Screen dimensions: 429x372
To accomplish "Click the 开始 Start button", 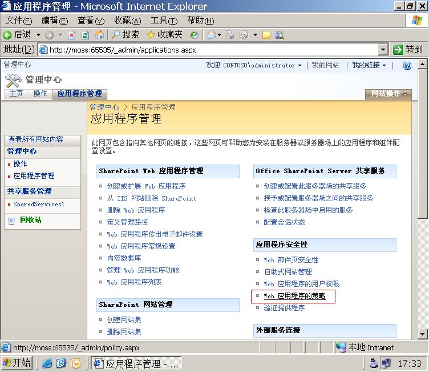I will pyautogui.click(x=17, y=363).
